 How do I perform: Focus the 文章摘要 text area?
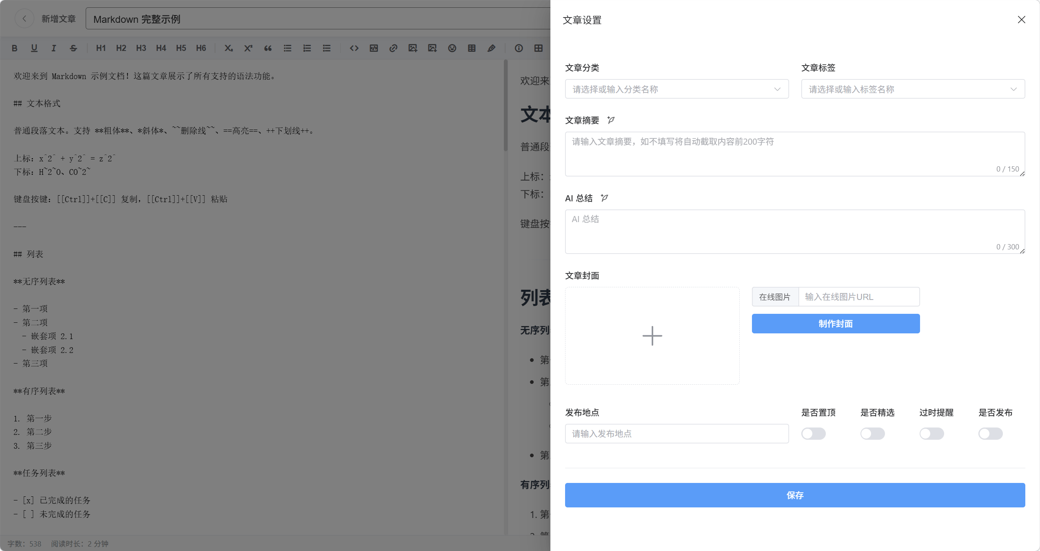click(x=795, y=154)
